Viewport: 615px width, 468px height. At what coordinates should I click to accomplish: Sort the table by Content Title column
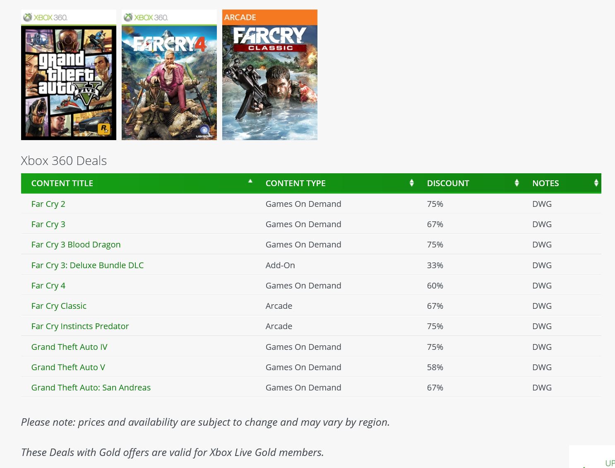pyautogui.click(x=138, y=183)
